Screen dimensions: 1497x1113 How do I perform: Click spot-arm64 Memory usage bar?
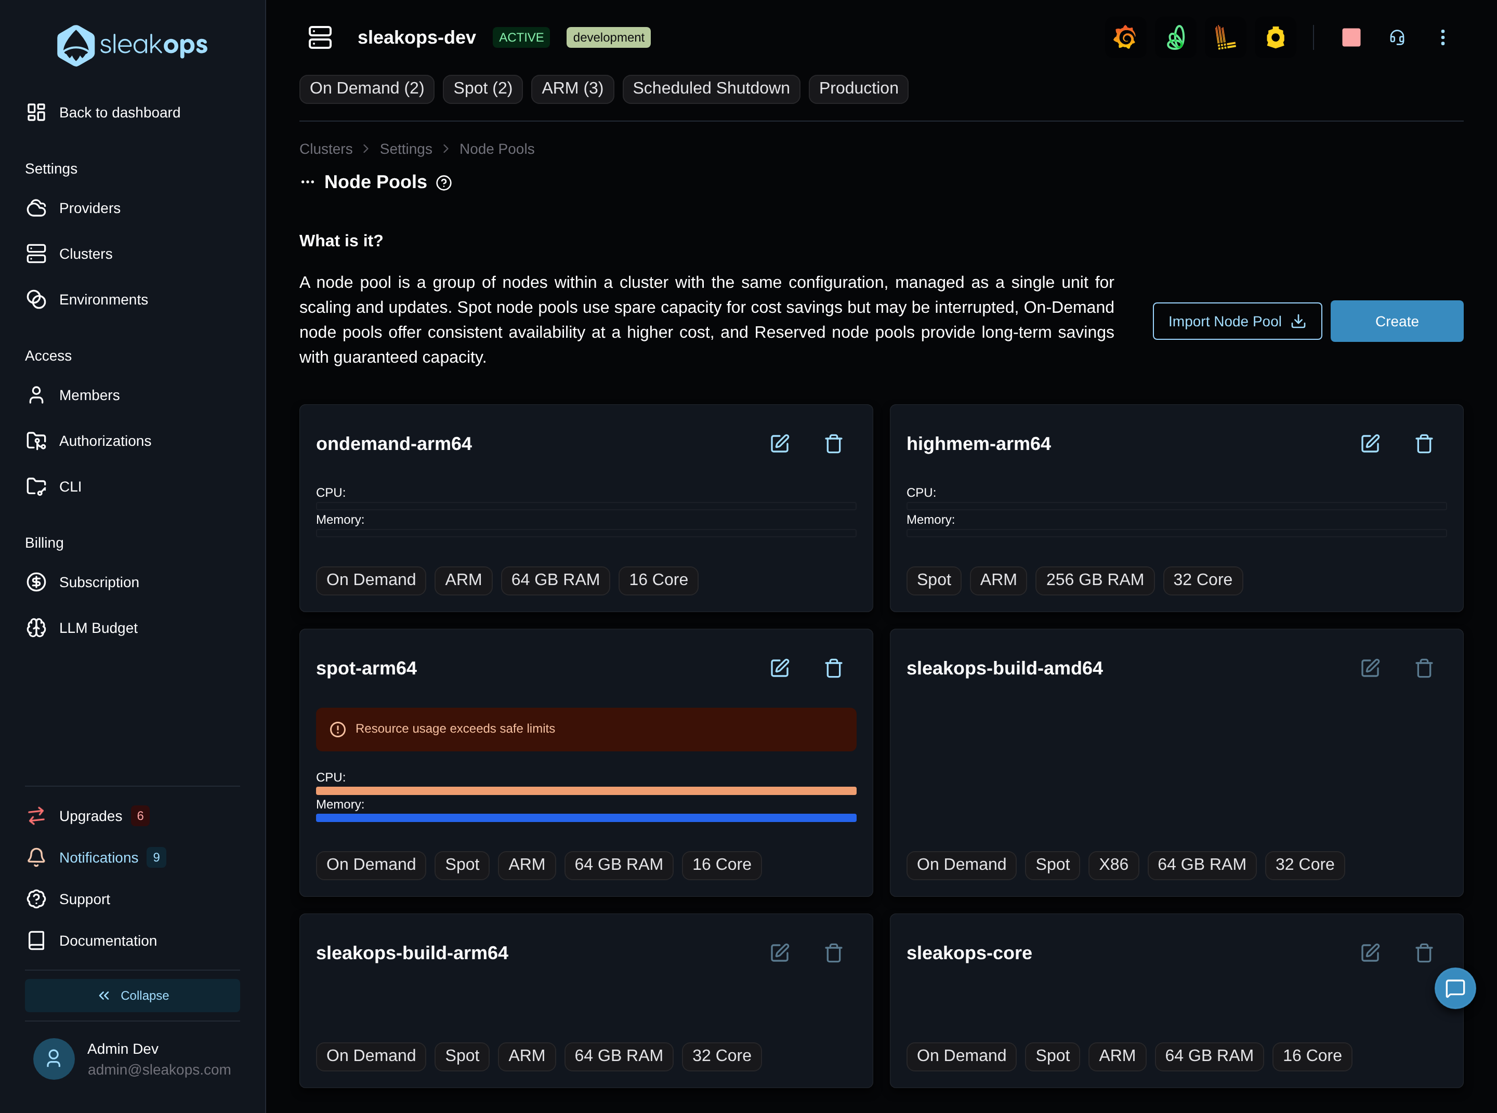[586, 818]
